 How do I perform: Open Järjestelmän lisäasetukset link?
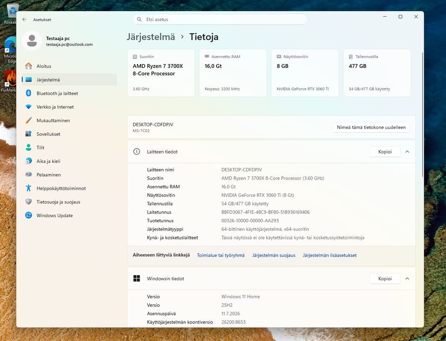pyautogui.click(x=330, y=255)
